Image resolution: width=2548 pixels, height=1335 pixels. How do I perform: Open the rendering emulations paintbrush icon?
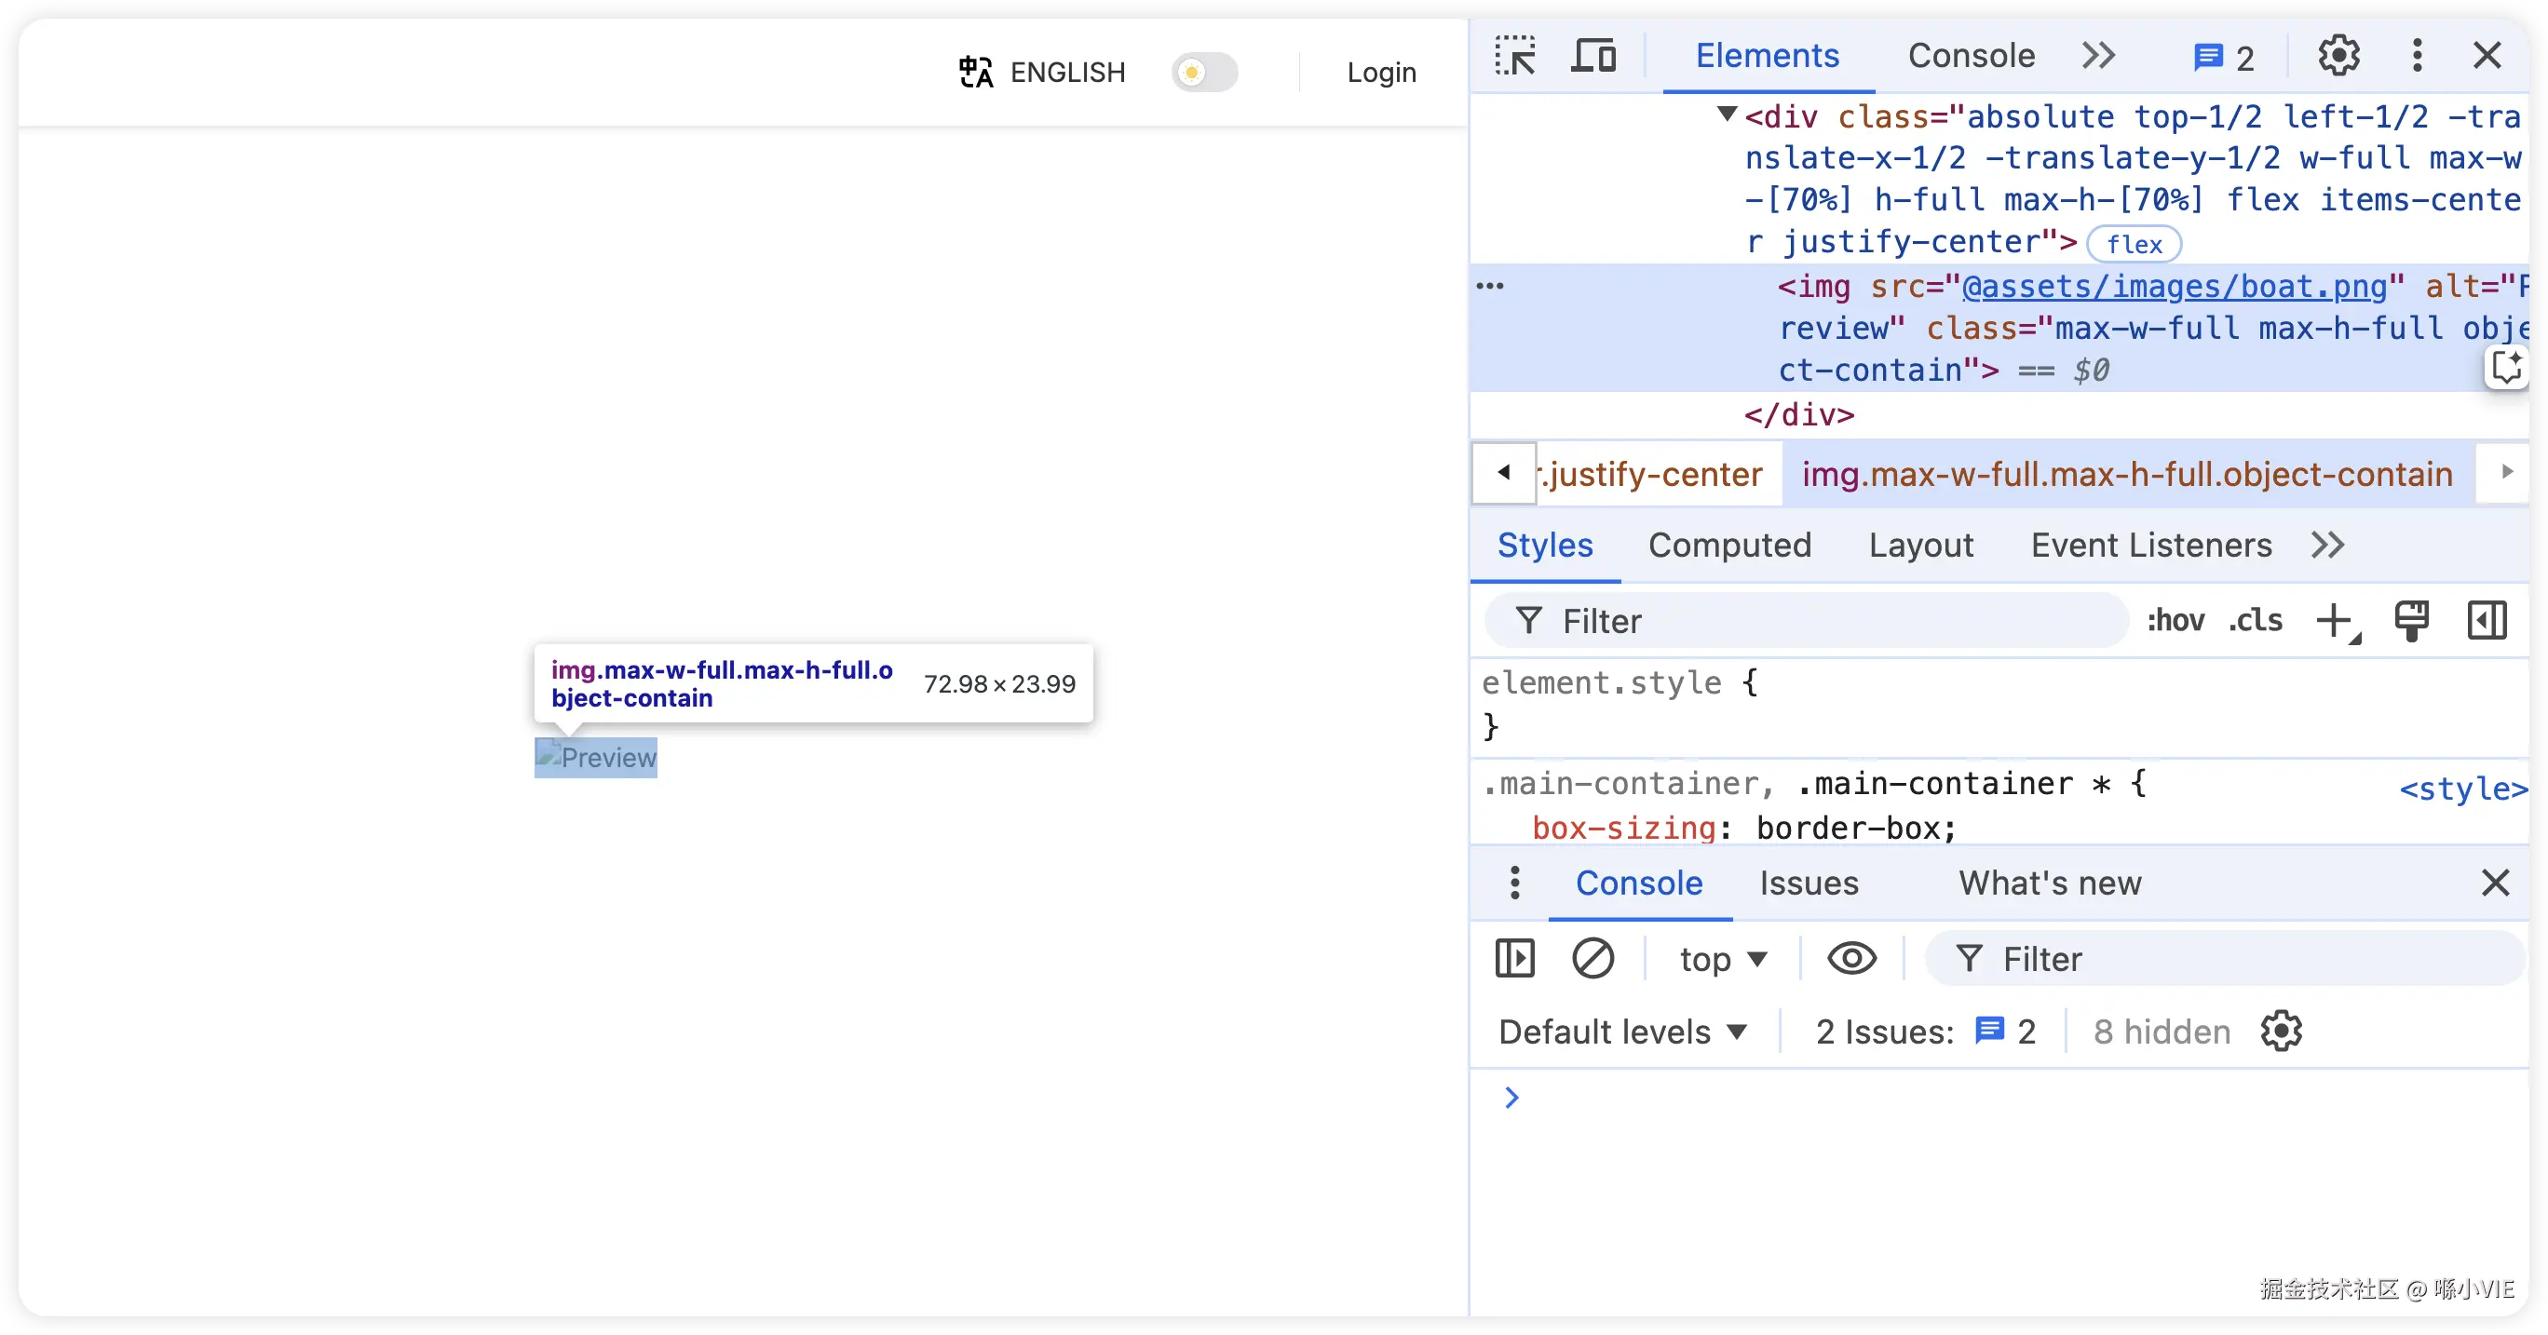pyautogui.click(x=2410, y=621)
